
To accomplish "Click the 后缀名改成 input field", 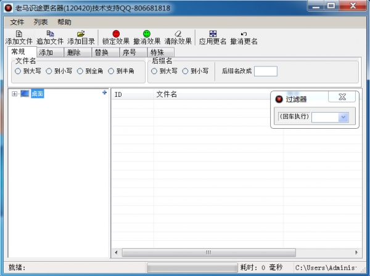I will [265, 71].
